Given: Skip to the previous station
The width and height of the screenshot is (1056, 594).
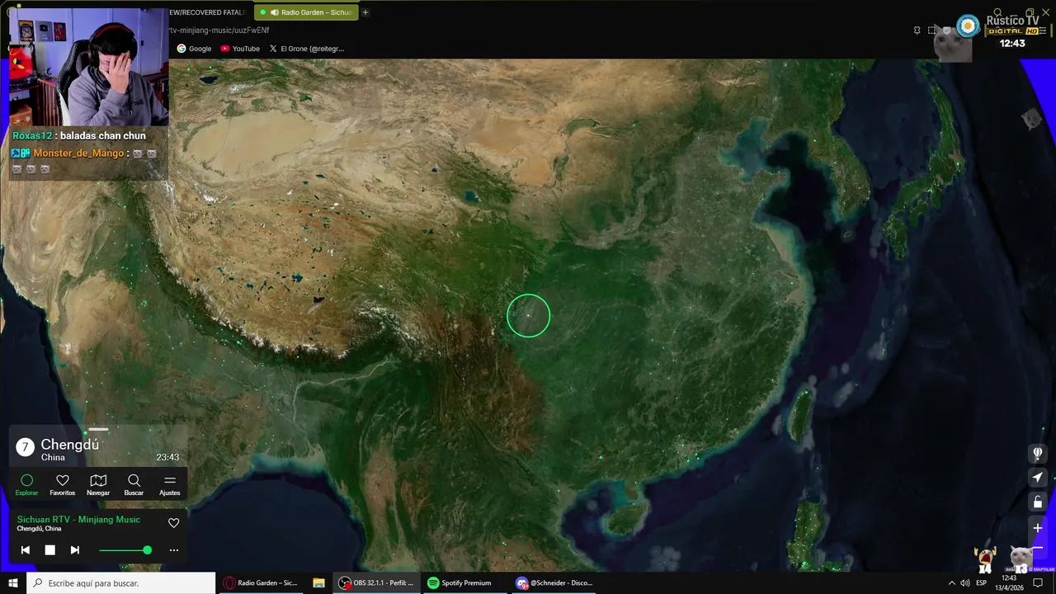Looking at the screenshot, I should (26, 550).
